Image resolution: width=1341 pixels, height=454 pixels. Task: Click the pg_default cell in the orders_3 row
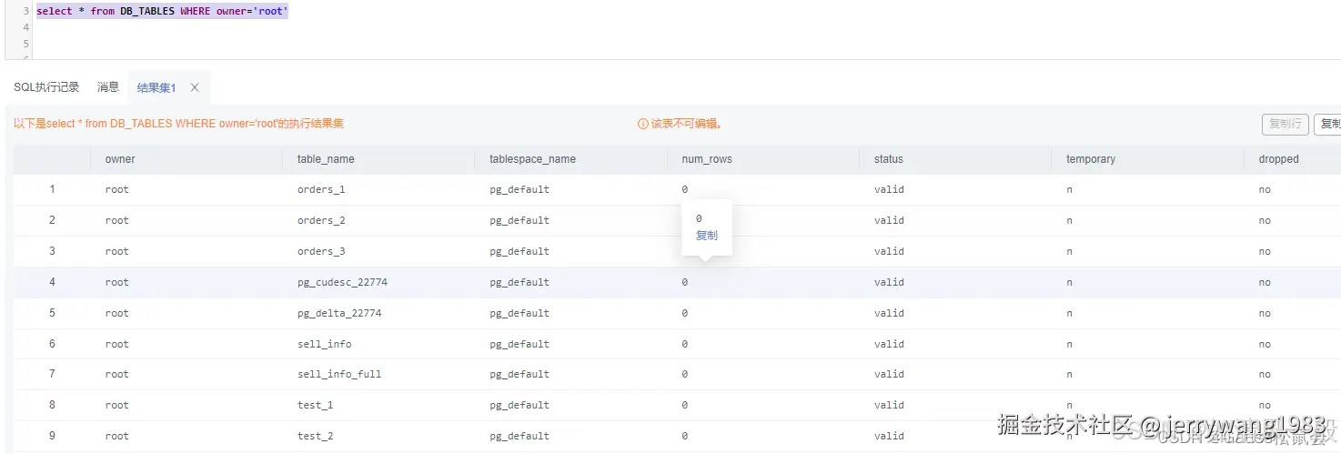click(519, 252)
